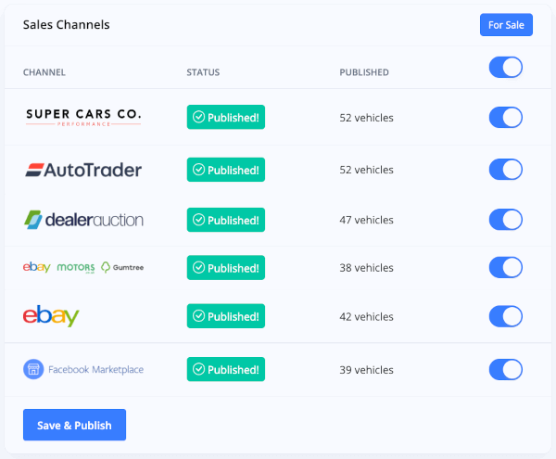The width and height of the screenshot is (556, 459).
Task: Click the 42 vehicles count
Action: click(366, 317)
